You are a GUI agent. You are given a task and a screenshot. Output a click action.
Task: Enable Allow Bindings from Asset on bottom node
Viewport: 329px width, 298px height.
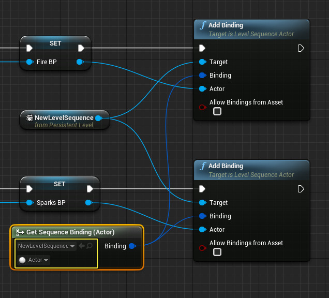pos(217,252)
